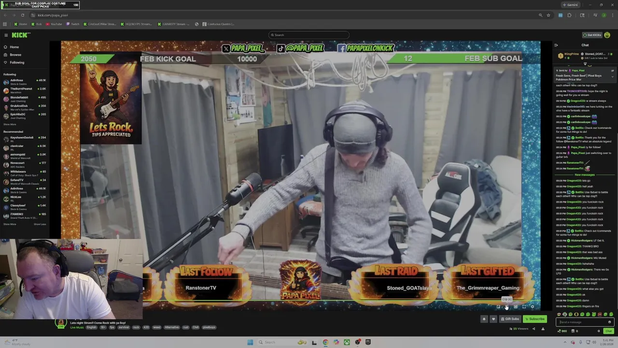Open EsfandTV recommended channel
Screen dimensions: 618x348
25,182
